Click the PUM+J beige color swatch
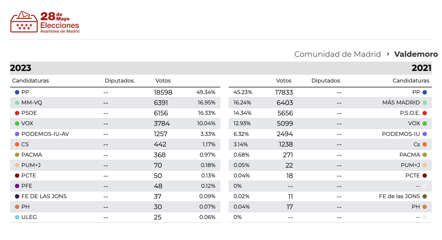This screenshot has width=442, height=240. 17,165
